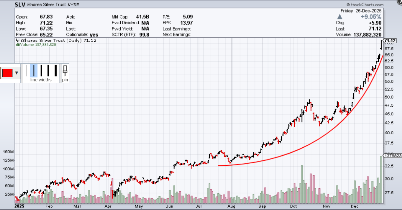Screen dimensions: 402x210
Task: Click the Apr label on the date axis
Action: [x=108, y=206]
